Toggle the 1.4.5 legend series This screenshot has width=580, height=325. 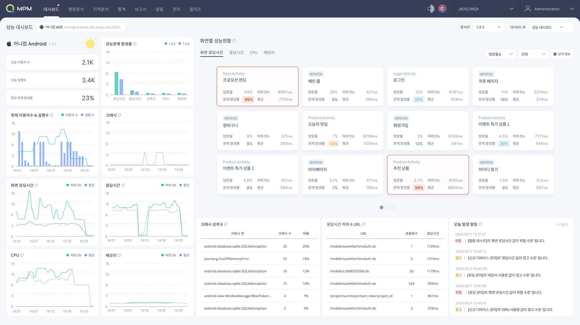click(170, 44)
